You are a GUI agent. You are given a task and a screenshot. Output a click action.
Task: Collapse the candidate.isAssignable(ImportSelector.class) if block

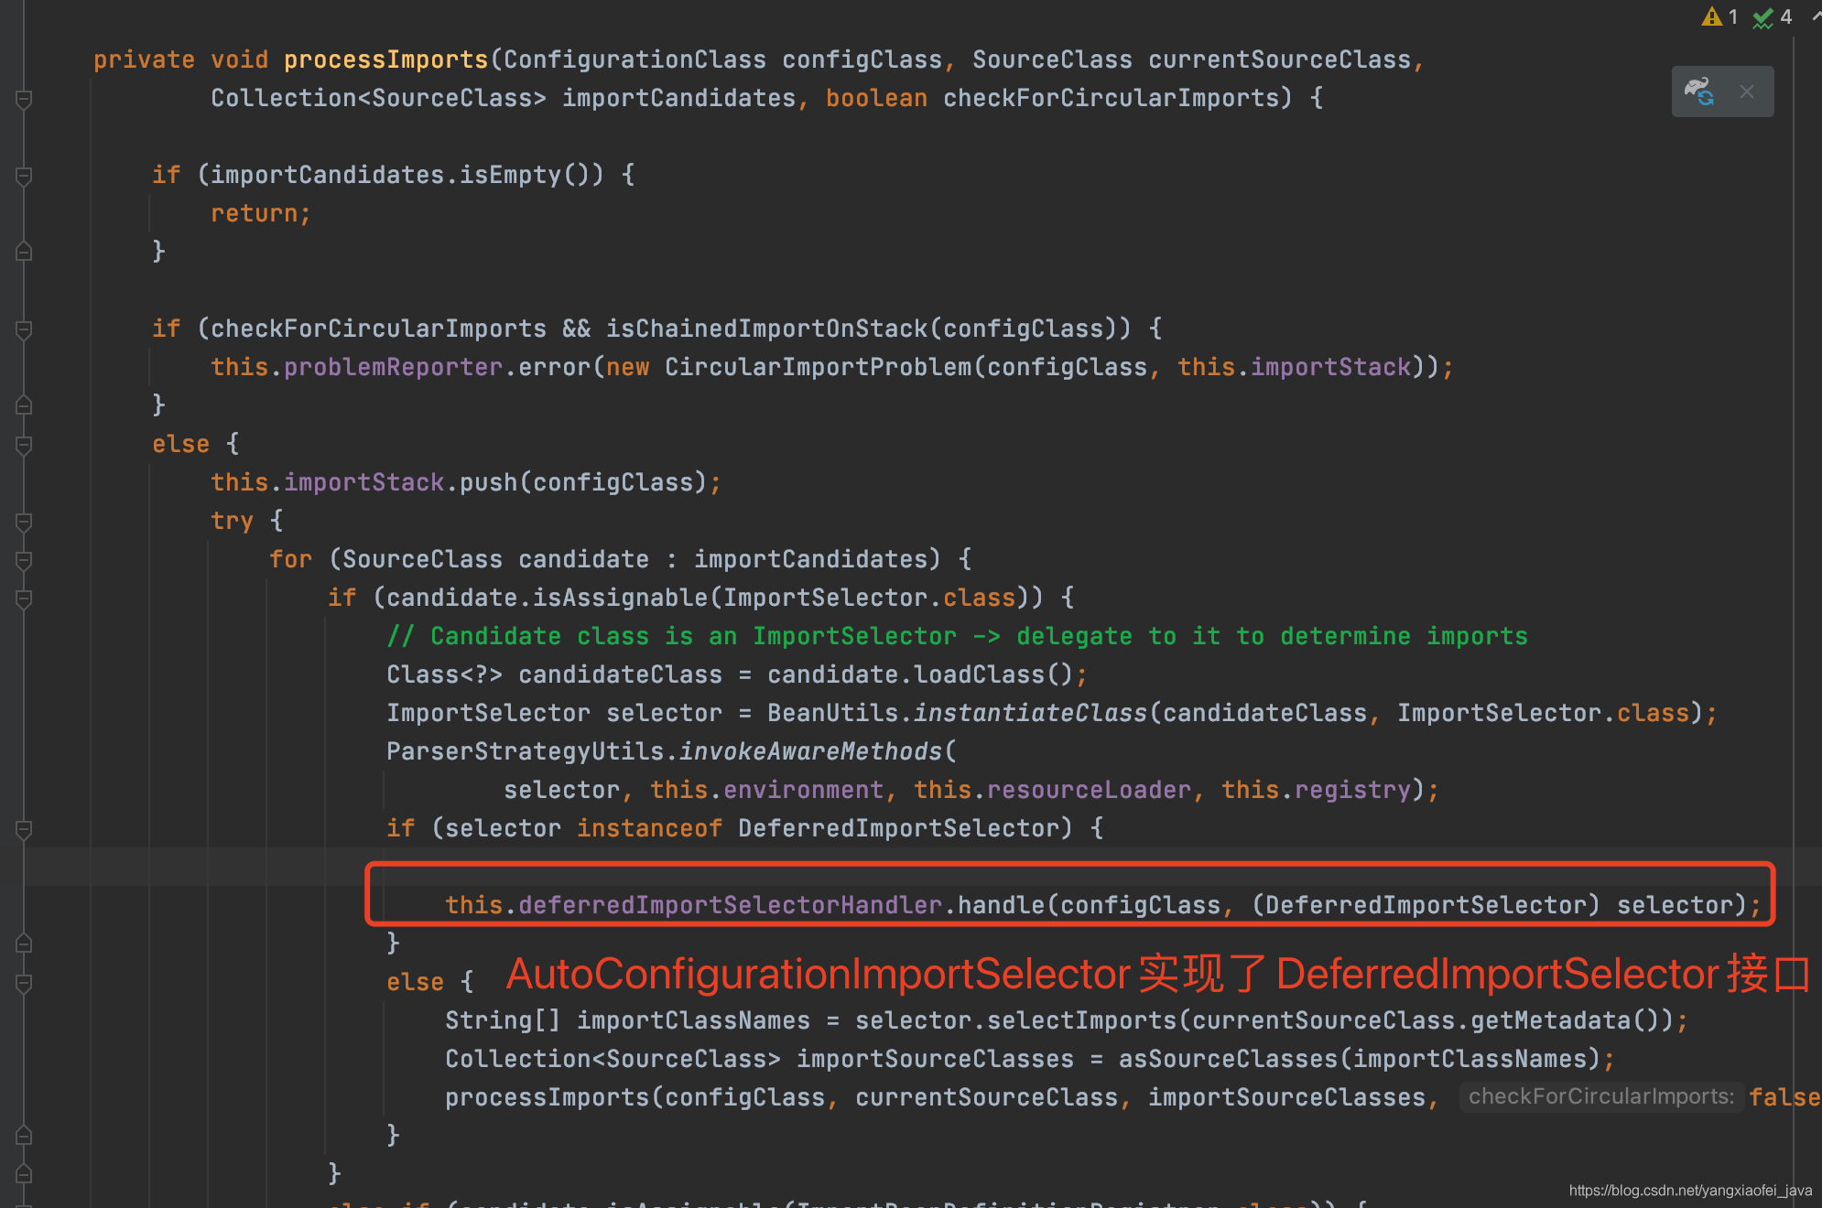25,599
